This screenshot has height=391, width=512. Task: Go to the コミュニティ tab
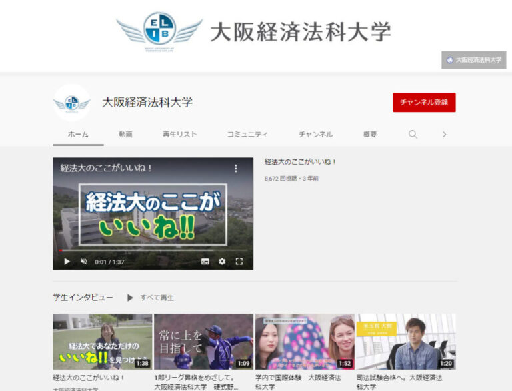coord(247,134)
